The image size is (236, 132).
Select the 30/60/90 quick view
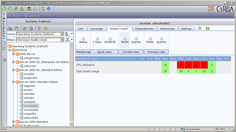(110, 40)
